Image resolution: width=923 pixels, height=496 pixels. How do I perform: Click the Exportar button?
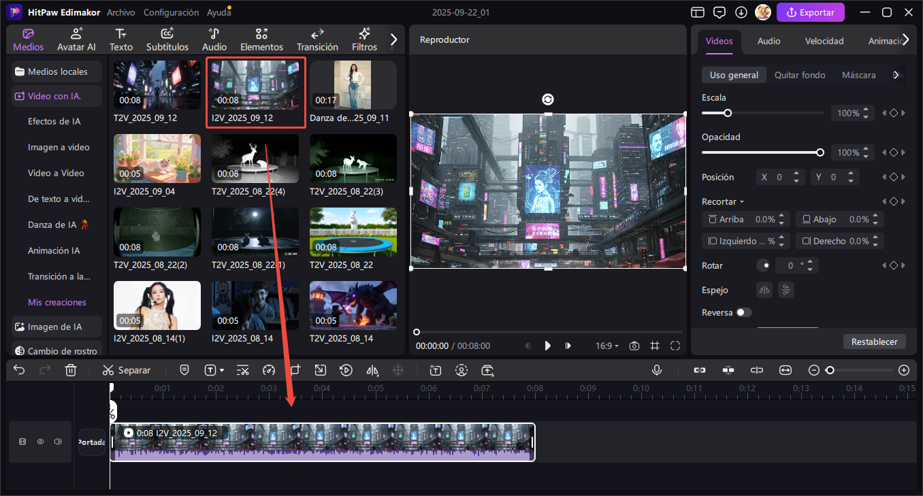click(x=811, y=12)
